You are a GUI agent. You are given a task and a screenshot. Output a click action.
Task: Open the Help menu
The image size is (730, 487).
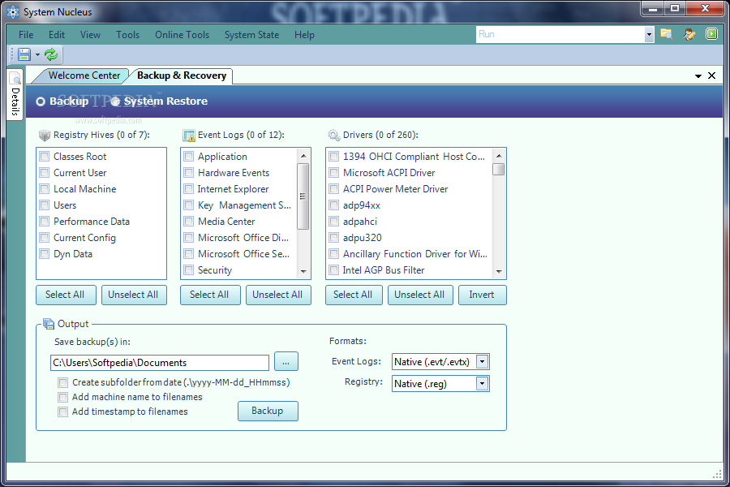(x=304, y=34)
